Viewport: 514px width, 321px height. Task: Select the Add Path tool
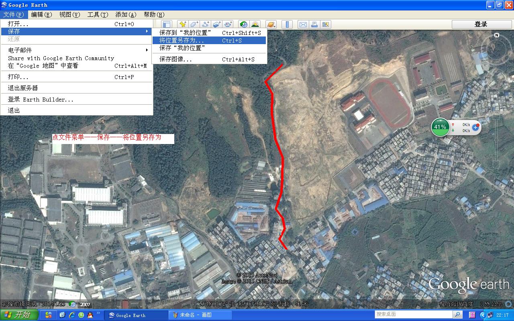coord(206,24)
